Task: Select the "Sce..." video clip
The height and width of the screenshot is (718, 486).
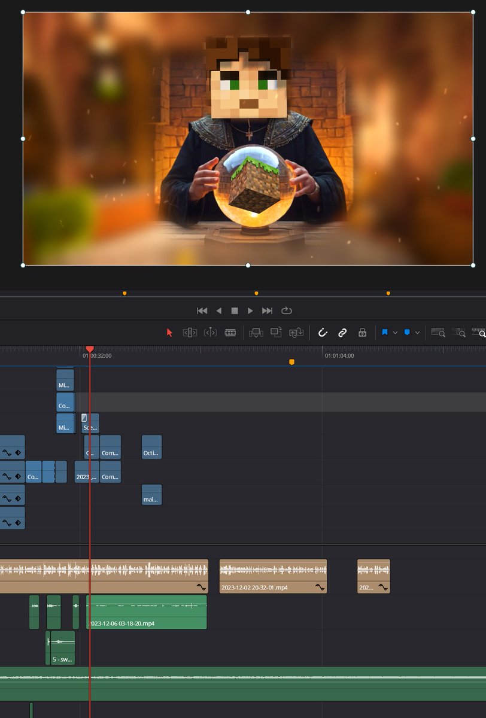Action: pos(90,423)
